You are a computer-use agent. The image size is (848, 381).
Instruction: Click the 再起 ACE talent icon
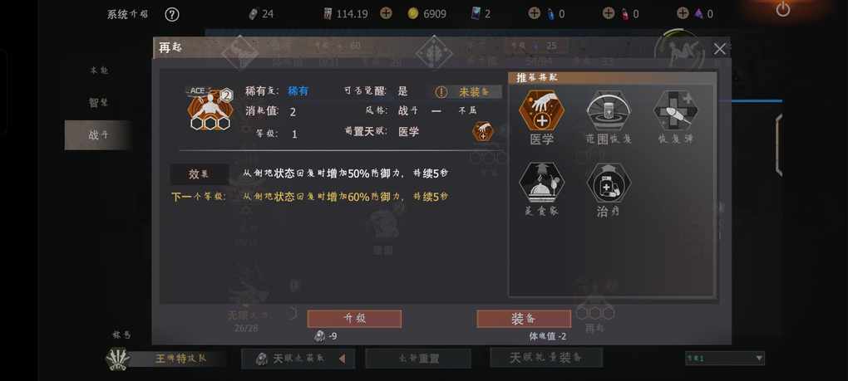(x=210, y=109)
